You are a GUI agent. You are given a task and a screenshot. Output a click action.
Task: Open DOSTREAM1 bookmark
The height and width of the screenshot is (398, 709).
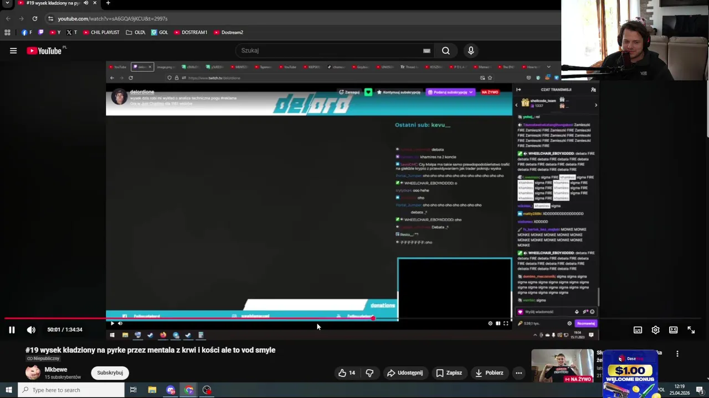[191, 32]
